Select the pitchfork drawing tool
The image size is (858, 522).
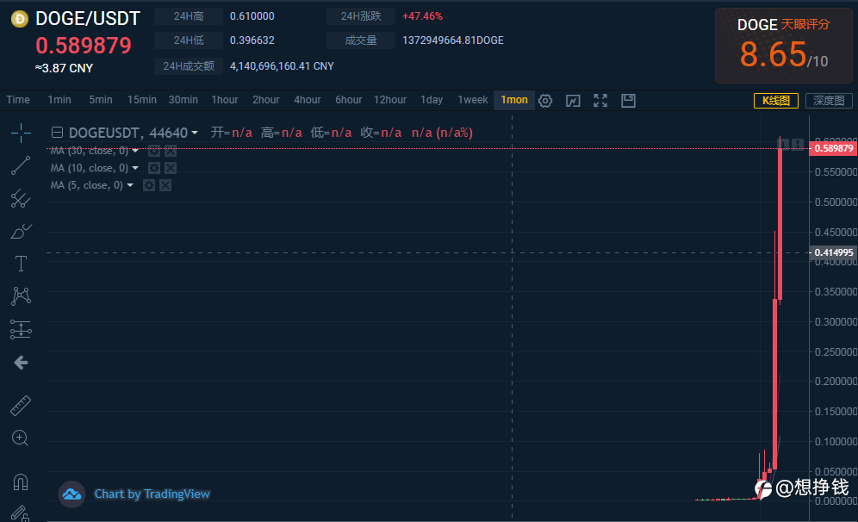(21, 199)
